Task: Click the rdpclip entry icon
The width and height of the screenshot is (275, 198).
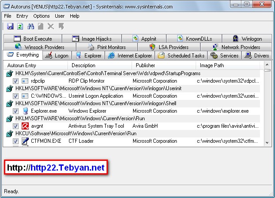Action: point(25,81)
